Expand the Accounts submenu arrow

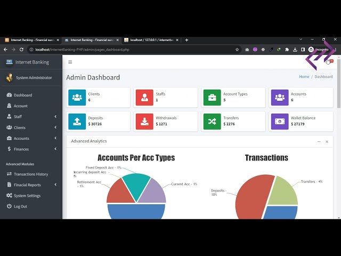point(55,138)
